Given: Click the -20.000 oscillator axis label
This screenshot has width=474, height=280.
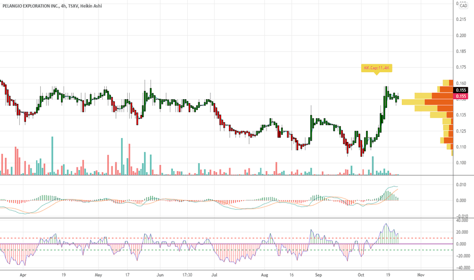Looking at the screenshot, I should click(x=462, y=256).
